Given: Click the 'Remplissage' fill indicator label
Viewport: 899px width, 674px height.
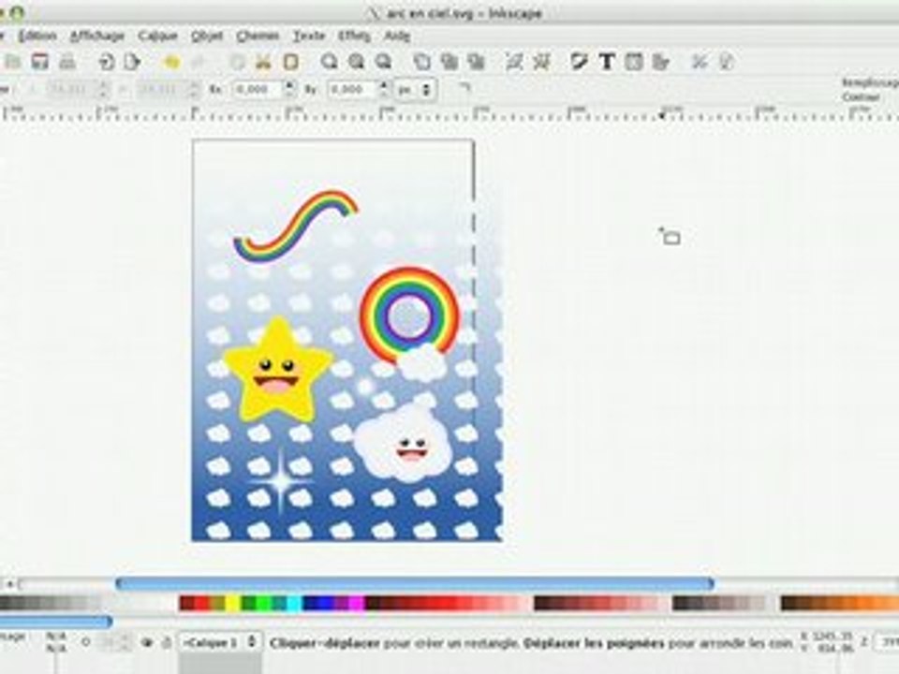Looking at the screenshot, I should [870, 83].
